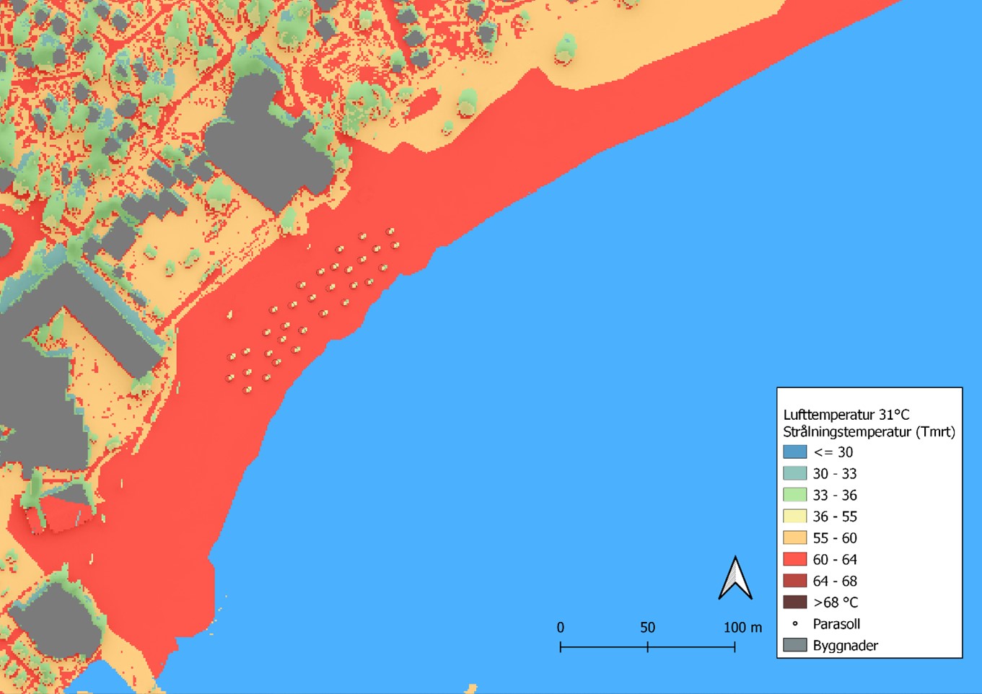This screenshot has width=982, height=694.
Task: Click the 'Parasoll' legend label text
Action: click(836, 624)
